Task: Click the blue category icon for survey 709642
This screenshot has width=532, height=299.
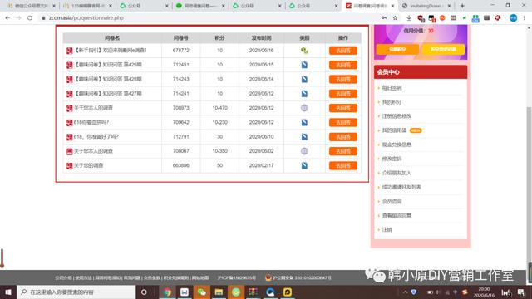Action: 304,122
